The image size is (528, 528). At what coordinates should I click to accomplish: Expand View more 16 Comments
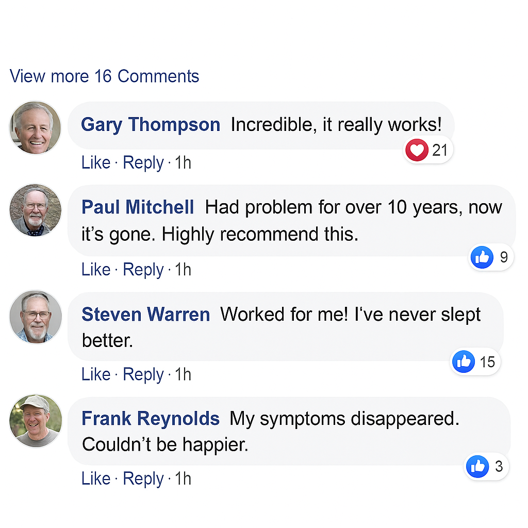tap(104, 76)
